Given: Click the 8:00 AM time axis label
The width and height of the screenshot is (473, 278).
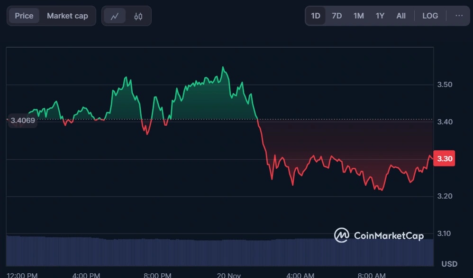Looking at the screenshot, I should pos(371,275).
